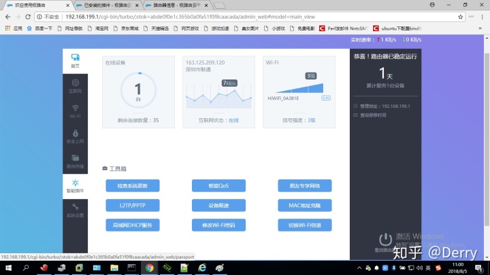Image resolution: width=490 pixels, height=275 pixels.
Task: Click the 查询保修时间 link
Action: [373, 115]
